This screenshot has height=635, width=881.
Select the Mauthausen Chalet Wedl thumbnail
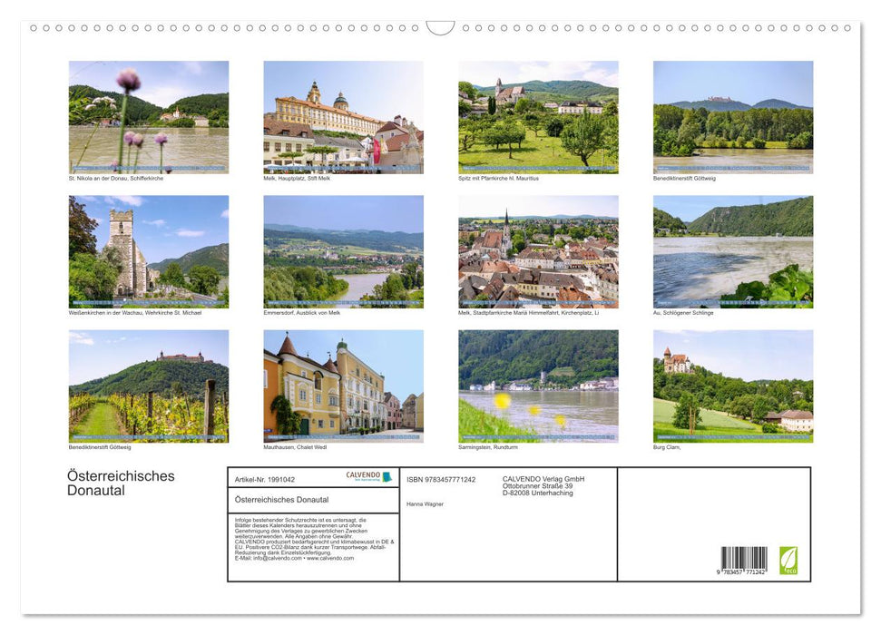click(345, 386)
